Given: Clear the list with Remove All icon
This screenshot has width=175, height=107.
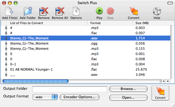Looking at the screenshot, I should (x=60, y=11).
